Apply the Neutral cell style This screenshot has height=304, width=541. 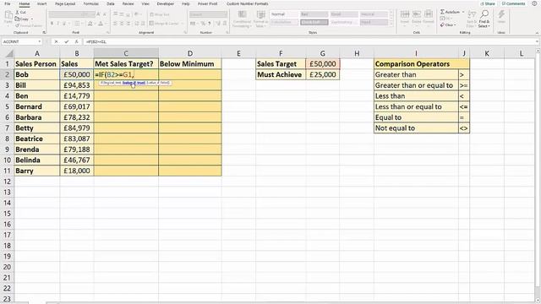374,14
